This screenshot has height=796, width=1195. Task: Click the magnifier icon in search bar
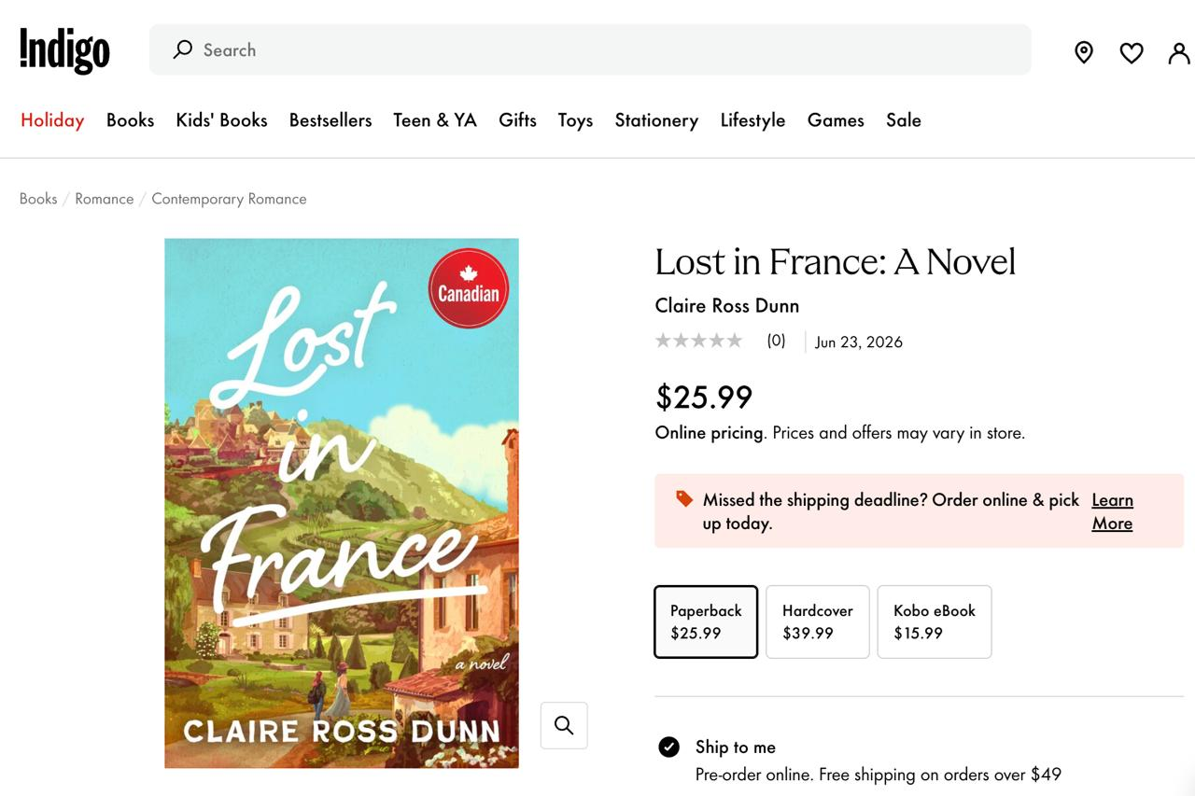click(x=182, y=49)
